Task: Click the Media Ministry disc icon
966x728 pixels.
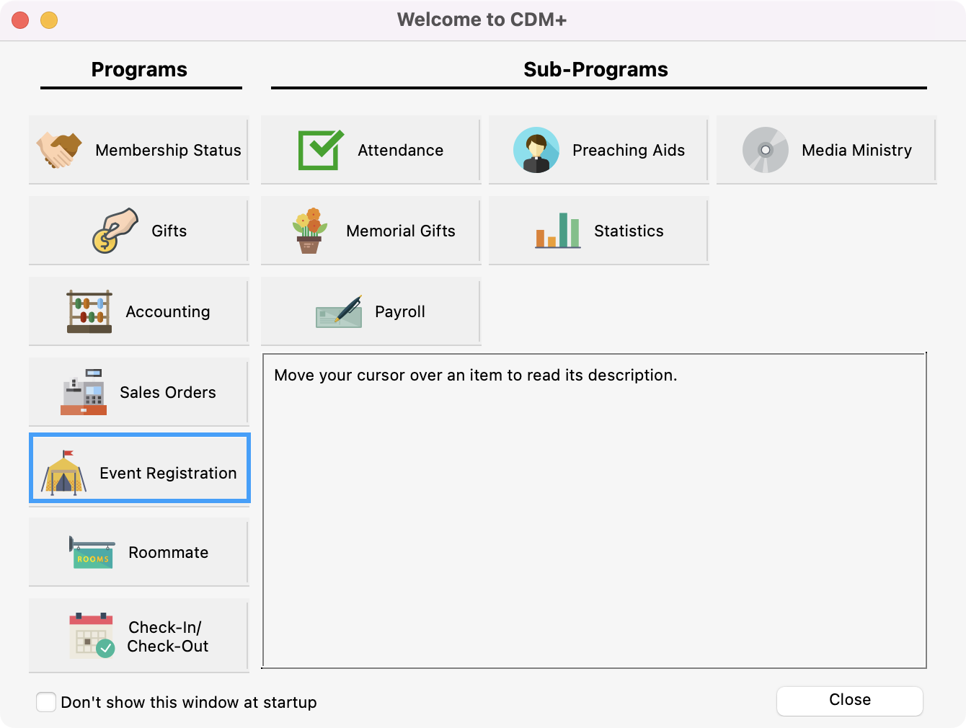Action: pyautogui.click(x=765, y=150)
